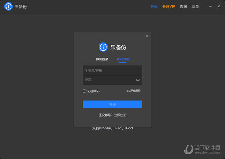225x159 pixels.
Task: Open 客服 in the top bar
Action: click(x=183, y=7)
